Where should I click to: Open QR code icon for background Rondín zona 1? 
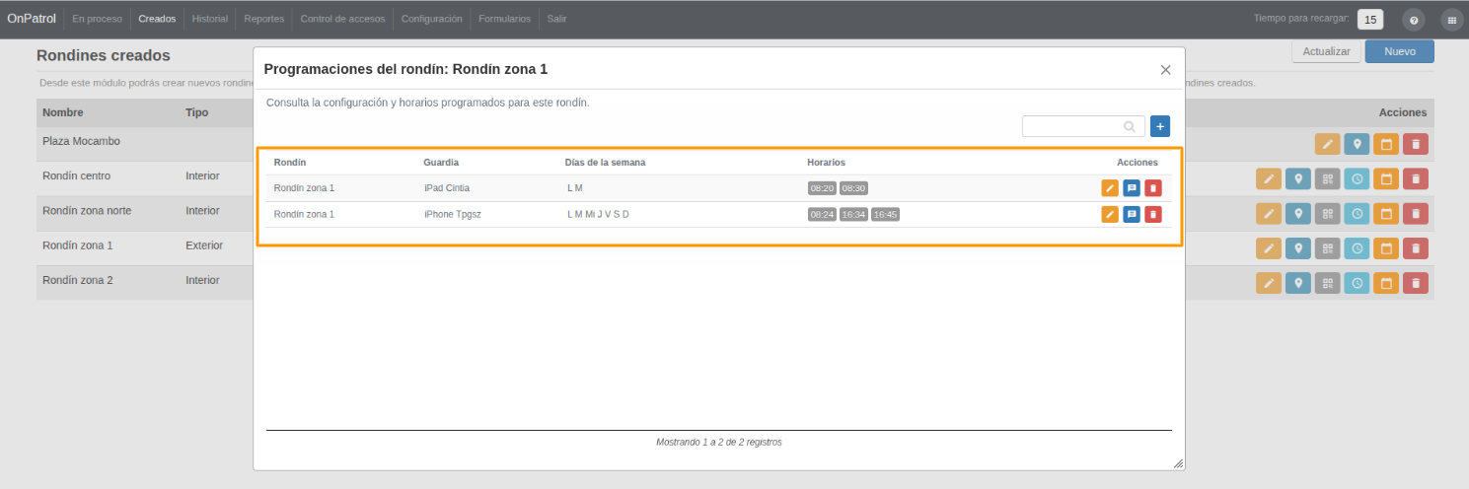1328,247
